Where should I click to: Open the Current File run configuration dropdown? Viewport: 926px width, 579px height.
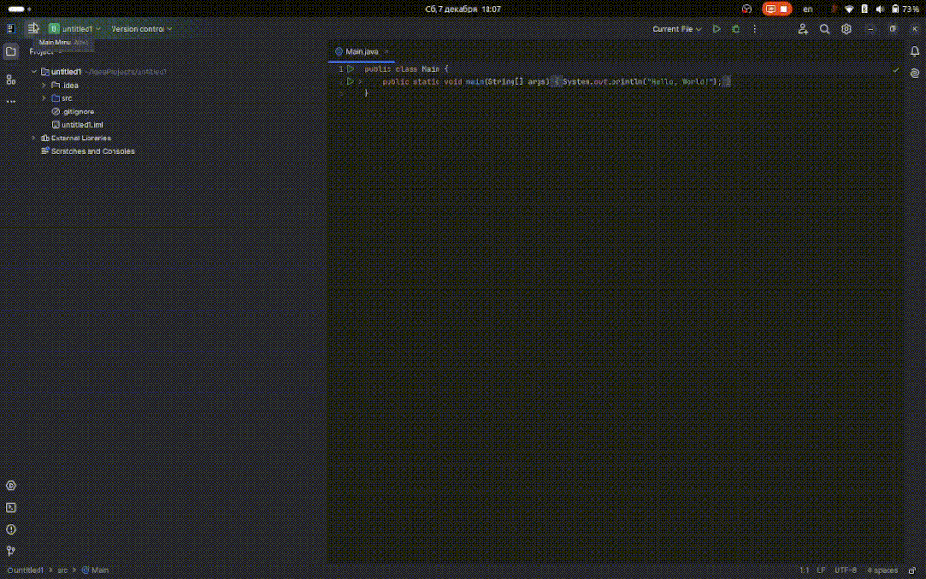pyautogui.click(x=675, y=28)
